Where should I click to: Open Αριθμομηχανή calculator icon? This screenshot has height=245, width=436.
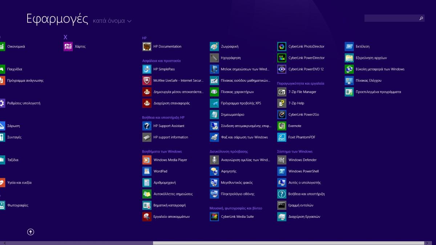click(147, 183)
